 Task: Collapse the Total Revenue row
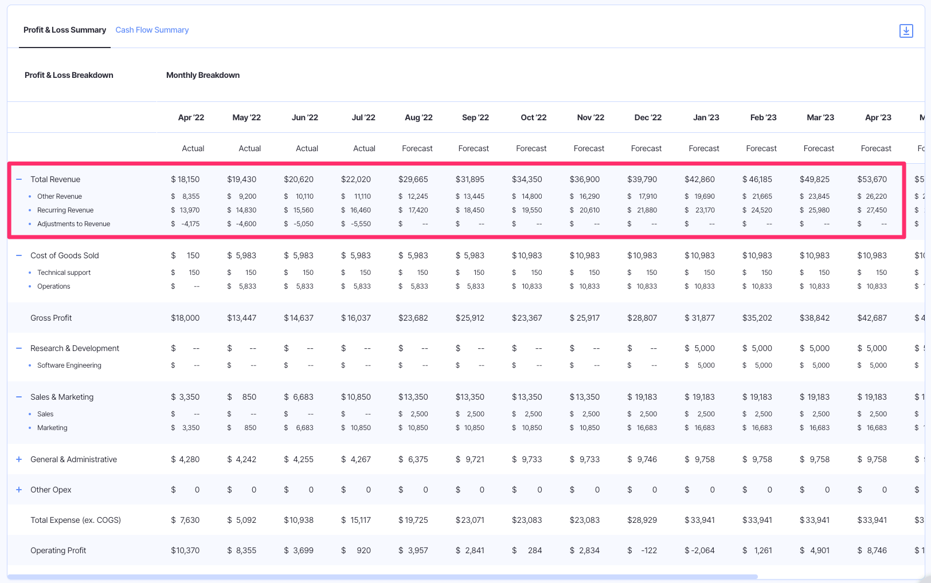18,179
